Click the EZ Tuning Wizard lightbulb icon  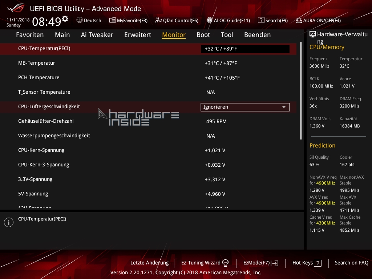pyautogui.click(x=225, y=263)
